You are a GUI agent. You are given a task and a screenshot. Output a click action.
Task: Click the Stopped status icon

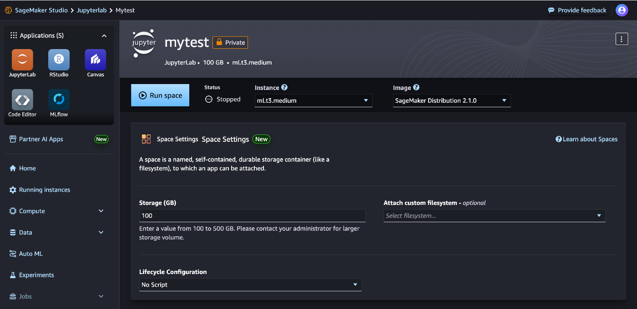[209, 99]
